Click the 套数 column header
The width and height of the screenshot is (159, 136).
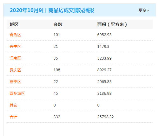(58, 24)
